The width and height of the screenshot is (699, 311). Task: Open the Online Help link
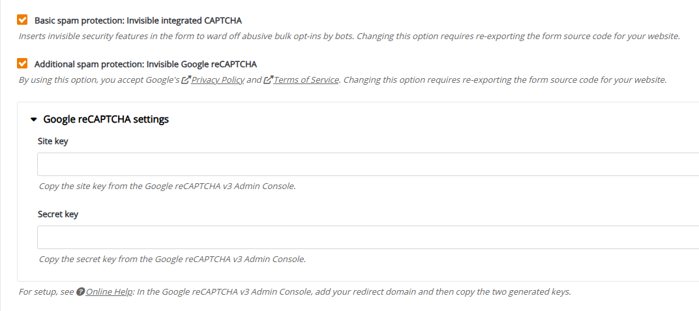[109, 292]
